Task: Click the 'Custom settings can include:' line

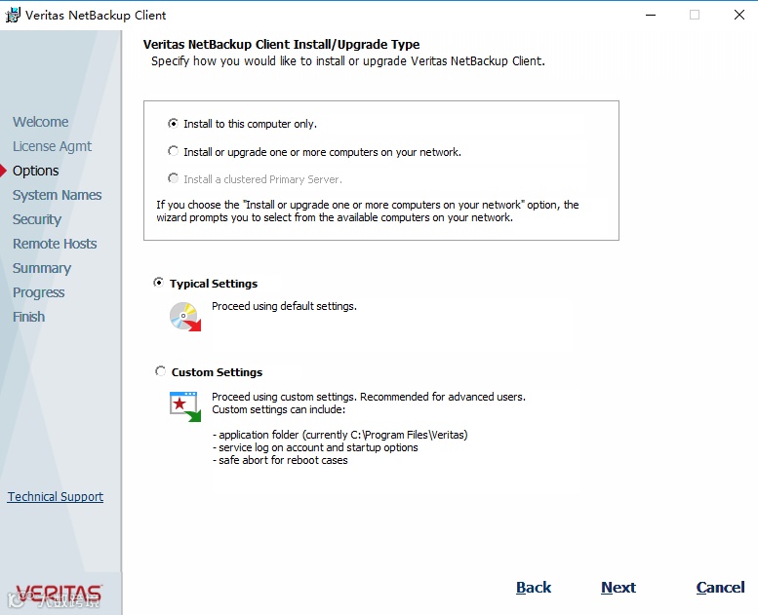Action: (x=279, y=409)
